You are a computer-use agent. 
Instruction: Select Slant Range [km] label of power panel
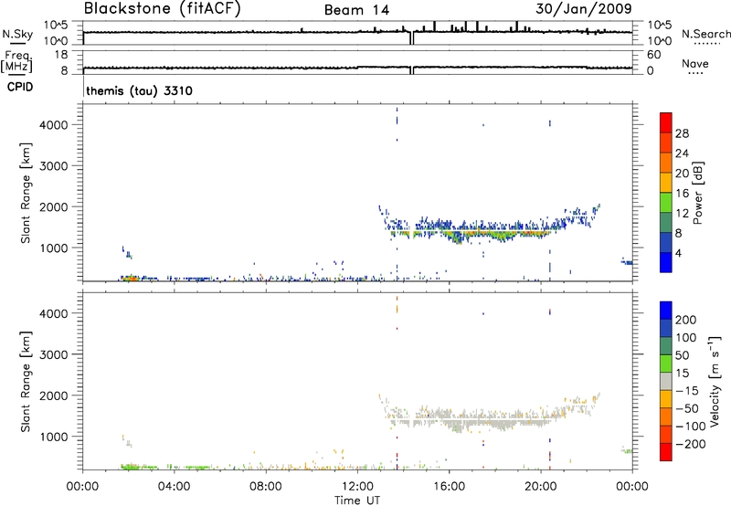pyautogui.click(x=26, y=193)
